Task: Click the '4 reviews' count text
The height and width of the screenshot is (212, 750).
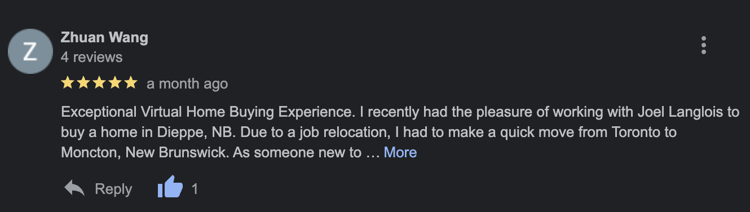Action: (91, 57)
